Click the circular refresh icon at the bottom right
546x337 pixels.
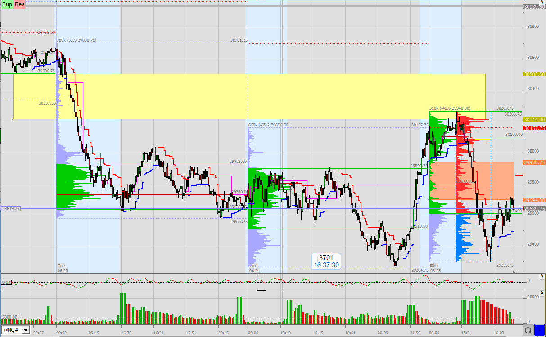(528, 330)
